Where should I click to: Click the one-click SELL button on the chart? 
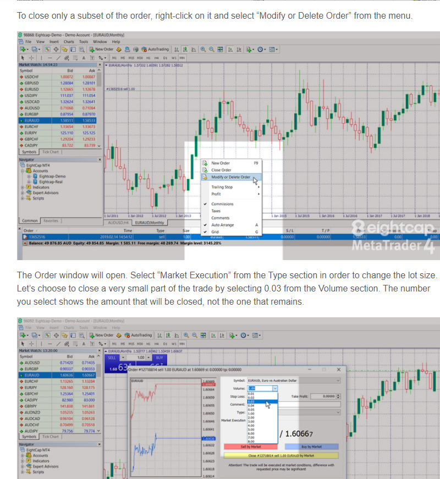point(112,357)
